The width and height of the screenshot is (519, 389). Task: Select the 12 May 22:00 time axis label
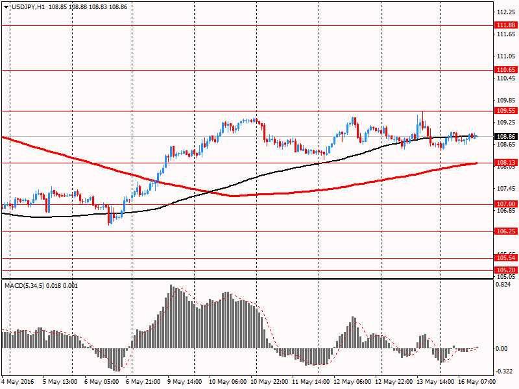tap(394, 382)
